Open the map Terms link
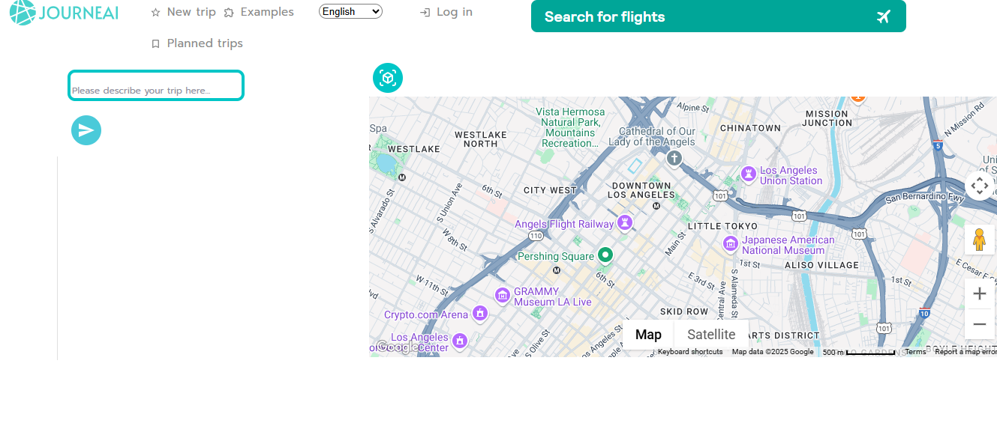This screenshot has width=997, height=441. (x=915, y=352)
